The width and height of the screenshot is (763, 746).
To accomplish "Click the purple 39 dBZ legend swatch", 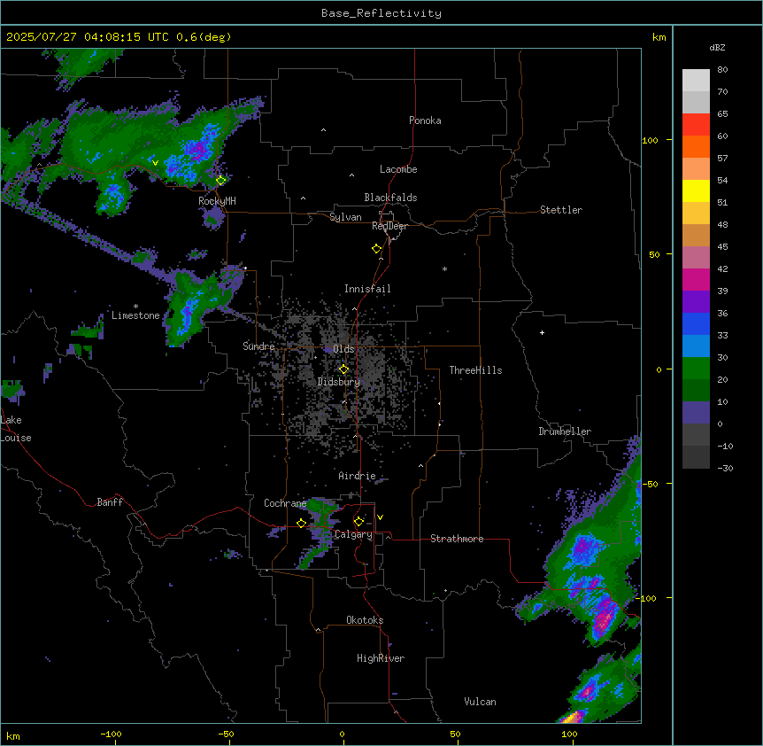I will [x=696, y=301].
